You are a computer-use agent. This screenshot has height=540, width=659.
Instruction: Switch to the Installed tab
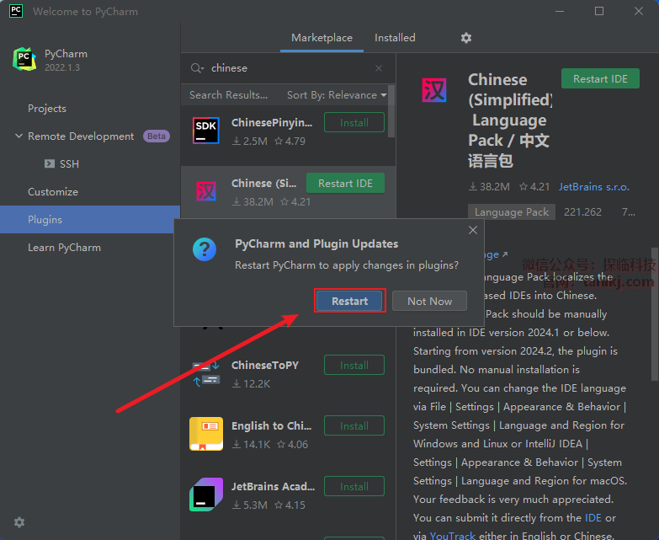(x=395, y=38)
